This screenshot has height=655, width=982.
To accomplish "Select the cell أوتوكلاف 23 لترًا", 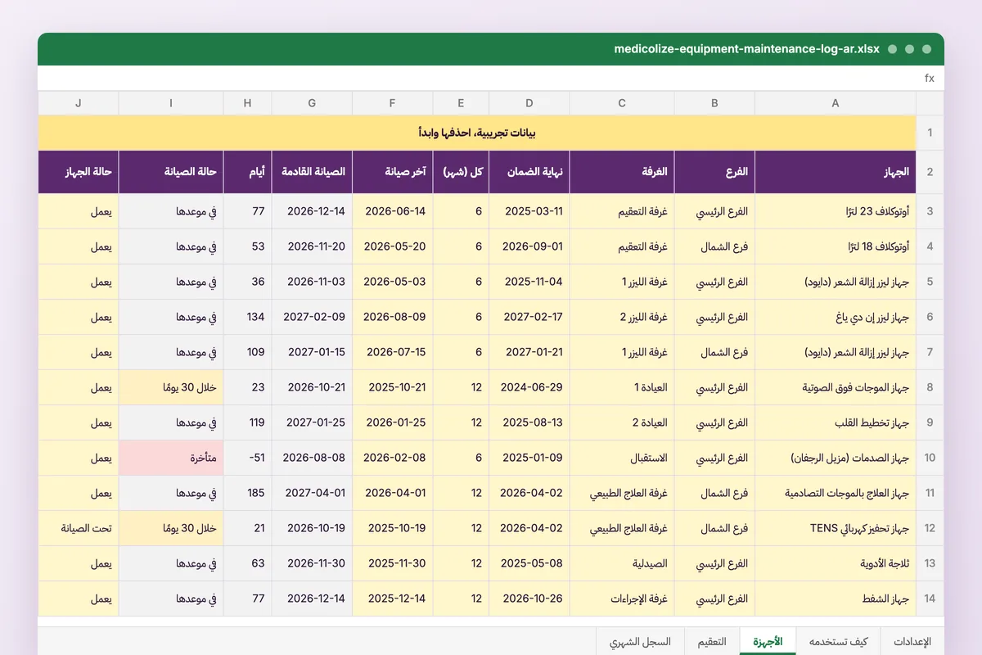I will 836,211.
